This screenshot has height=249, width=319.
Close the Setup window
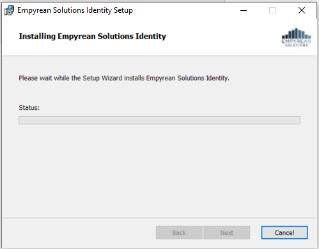[302, 10]
